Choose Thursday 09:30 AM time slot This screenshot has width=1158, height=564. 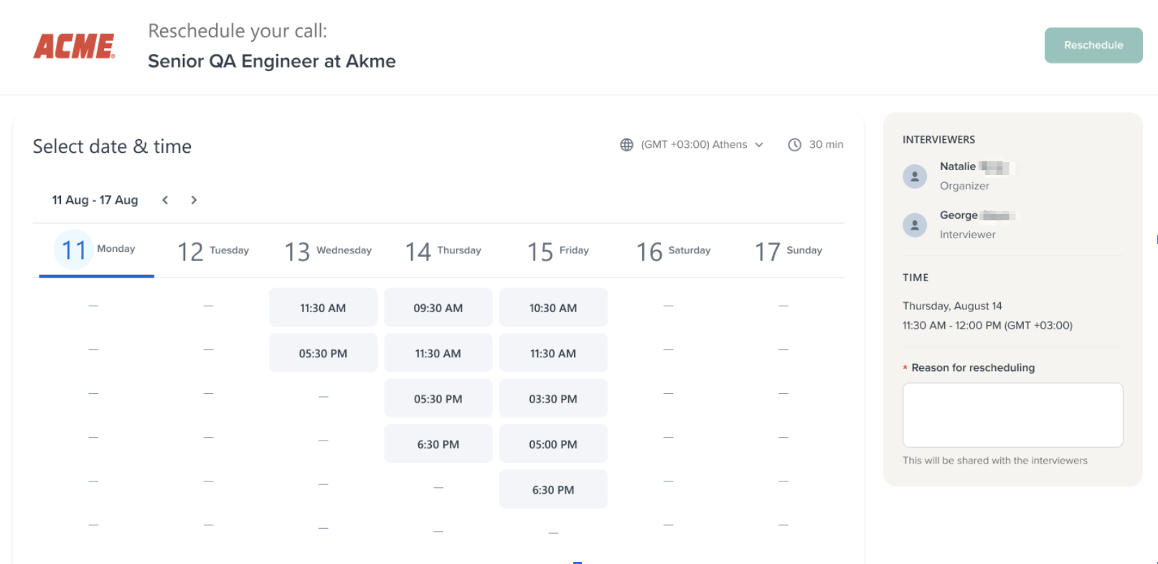click(438, 308)
